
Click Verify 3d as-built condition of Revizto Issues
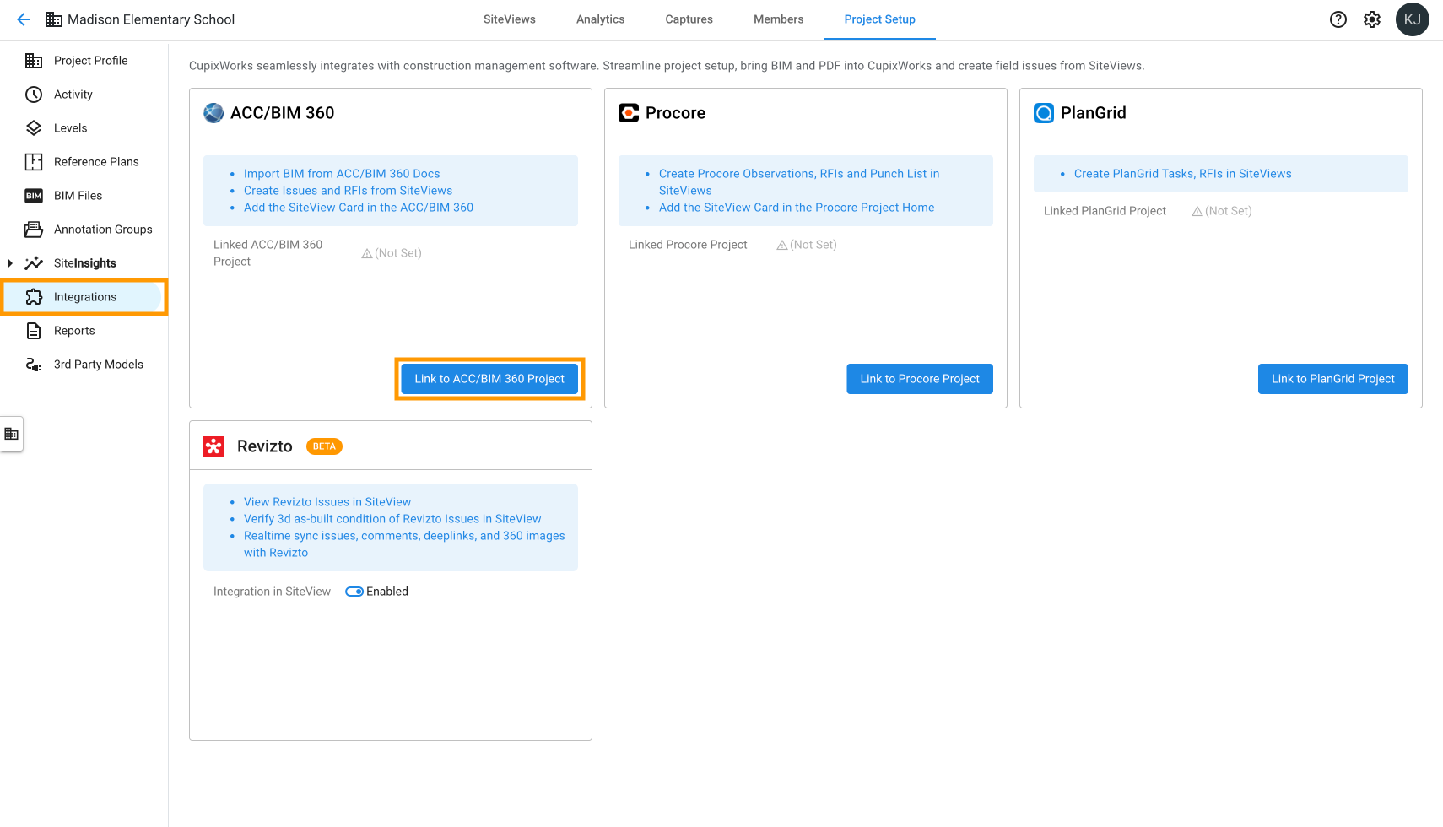point(392,519)
